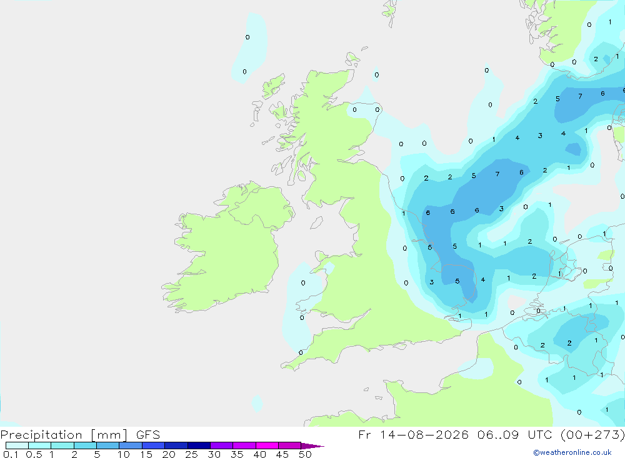Click the 45 legend scale label
The image size is (625, 458).
pyautogui.click(x=282, y=454)
